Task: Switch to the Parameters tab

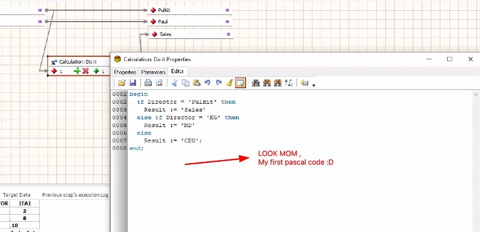Action: [154, 72]
